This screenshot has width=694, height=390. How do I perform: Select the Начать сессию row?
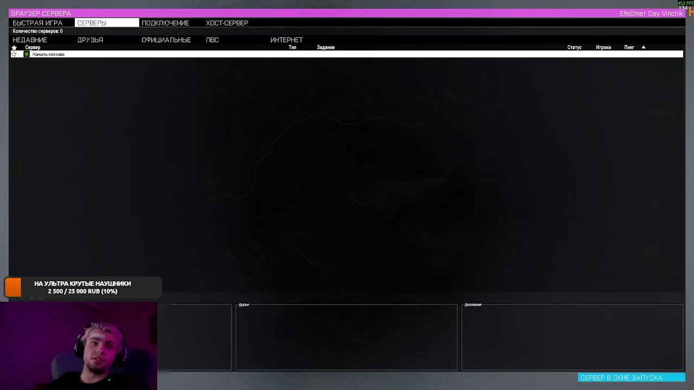347,54
